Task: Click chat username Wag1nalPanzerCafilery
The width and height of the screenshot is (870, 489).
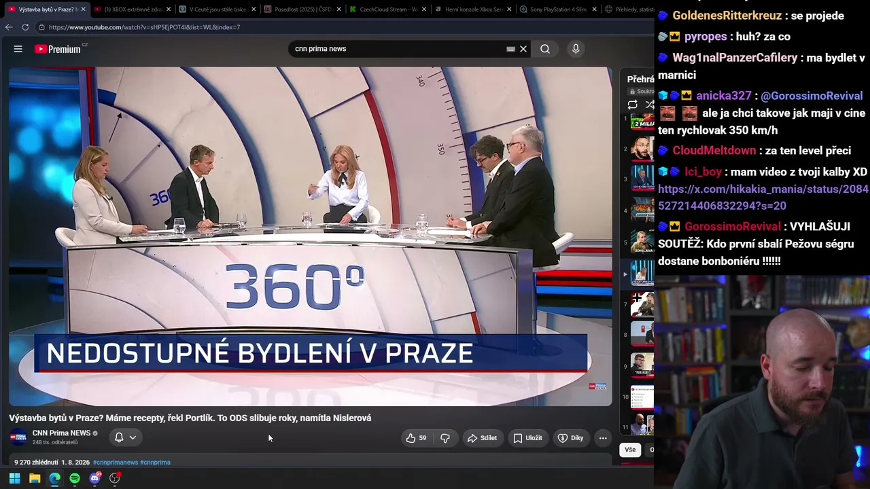Action: (735, 58)
